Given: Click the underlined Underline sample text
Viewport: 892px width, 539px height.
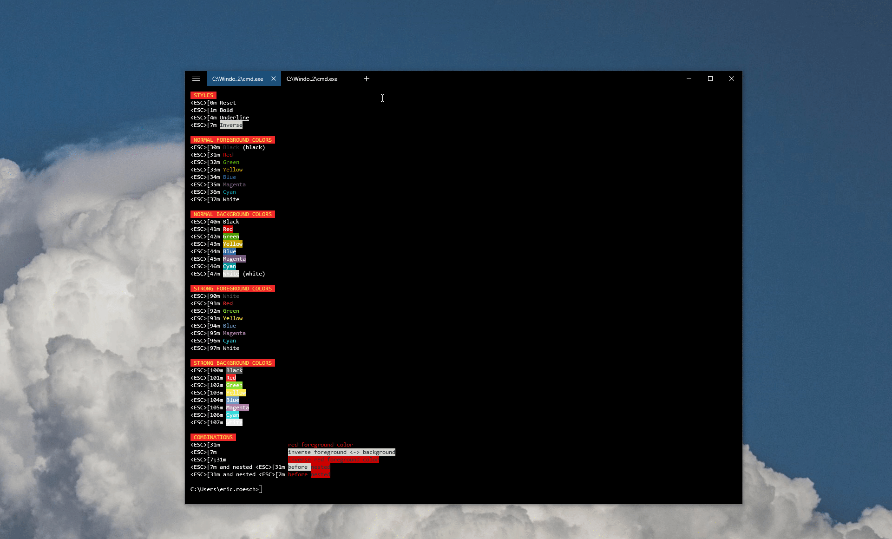Looking at the screenshot, I should pos(234,118).
